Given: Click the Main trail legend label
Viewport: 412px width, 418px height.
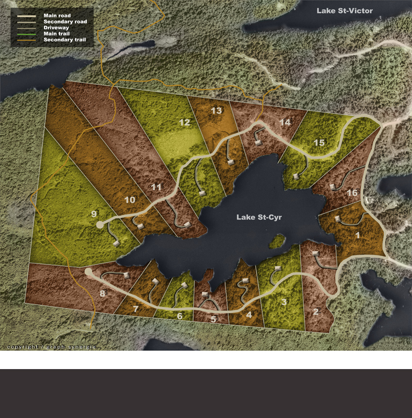Looking at the screenshot, I should tap(56, 33).
